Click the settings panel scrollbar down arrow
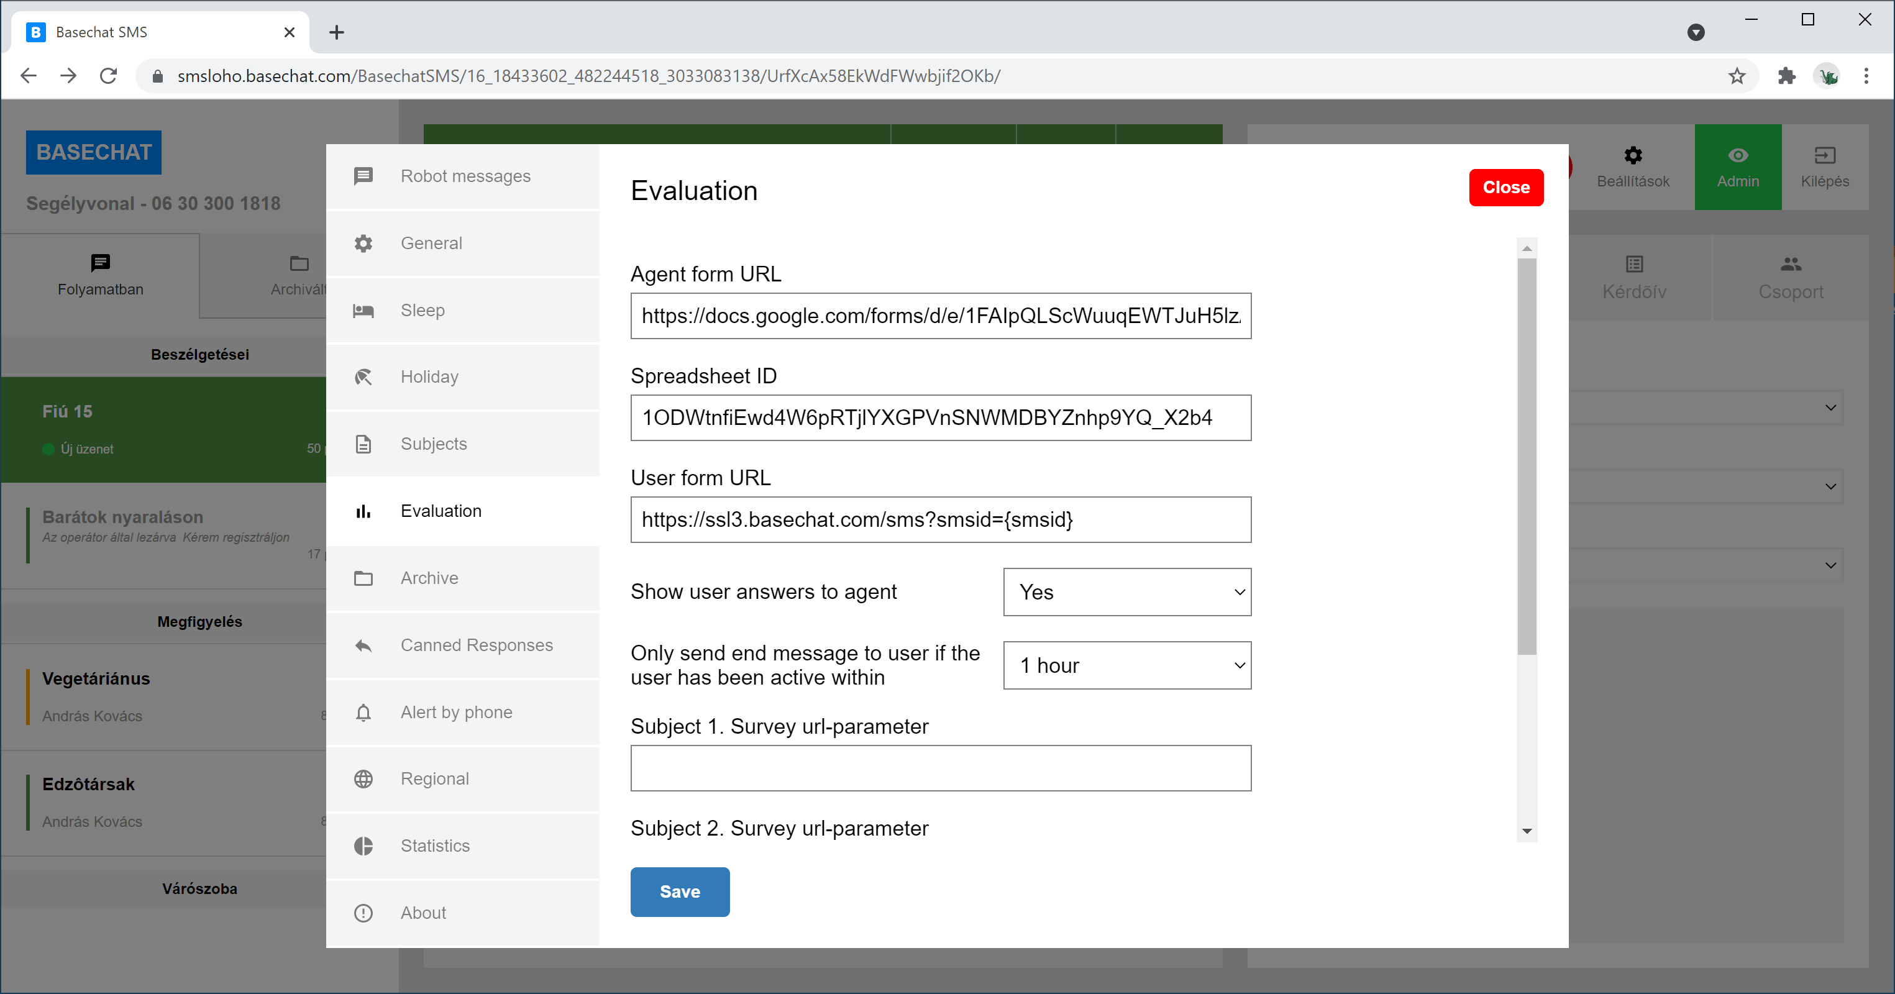The width and height of the screenshot is (1895, 994). click(x=1527, y=831)
